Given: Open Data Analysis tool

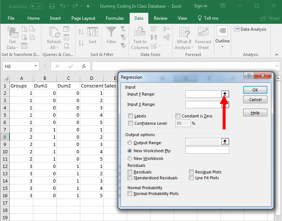Looking at the screenshot, I should [x=250, y=29].
